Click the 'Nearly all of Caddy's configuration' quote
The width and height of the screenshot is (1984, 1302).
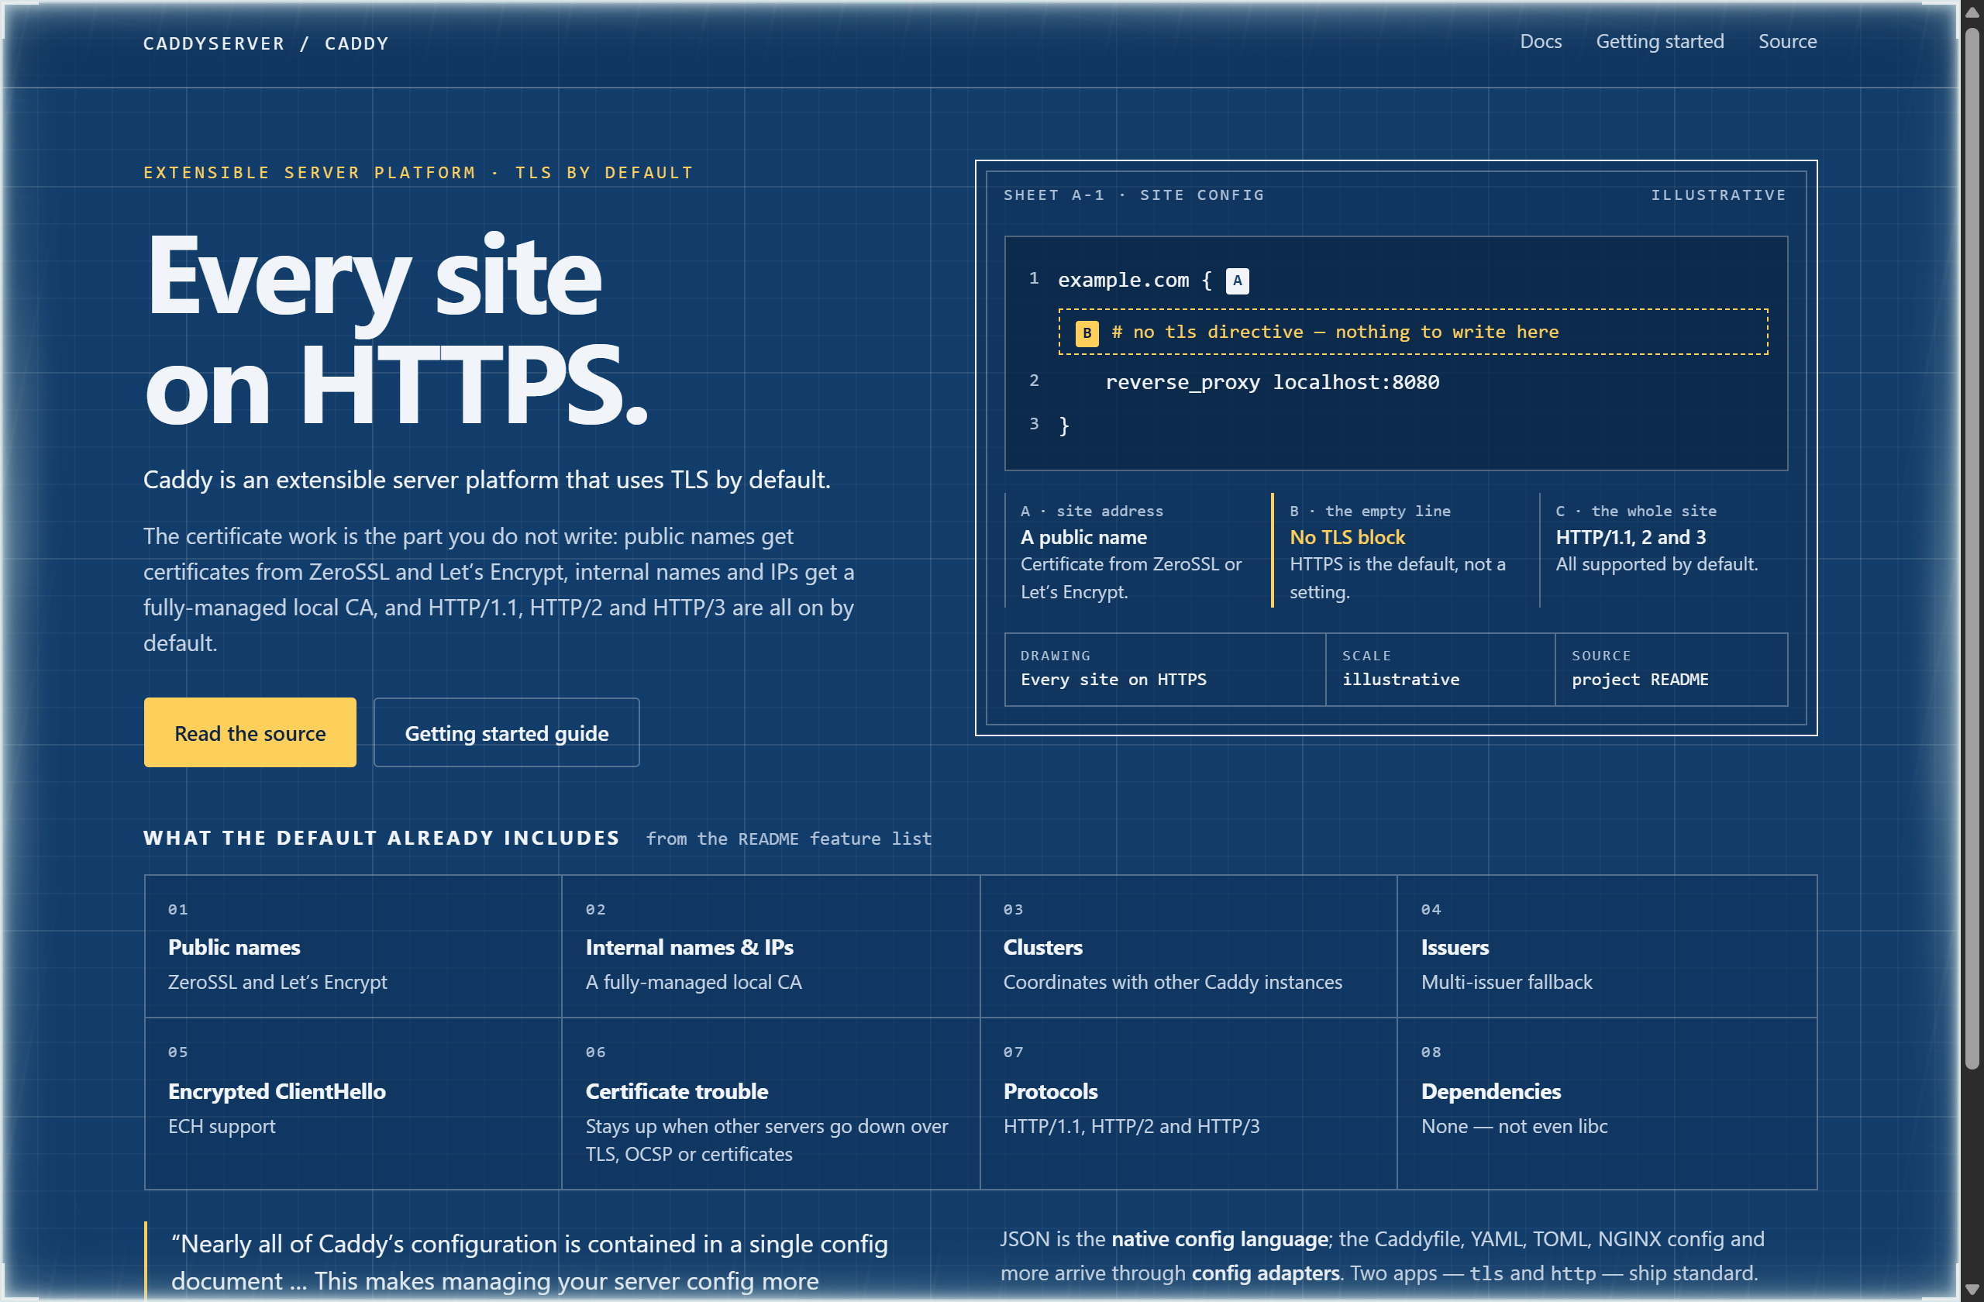[529, 1261]
